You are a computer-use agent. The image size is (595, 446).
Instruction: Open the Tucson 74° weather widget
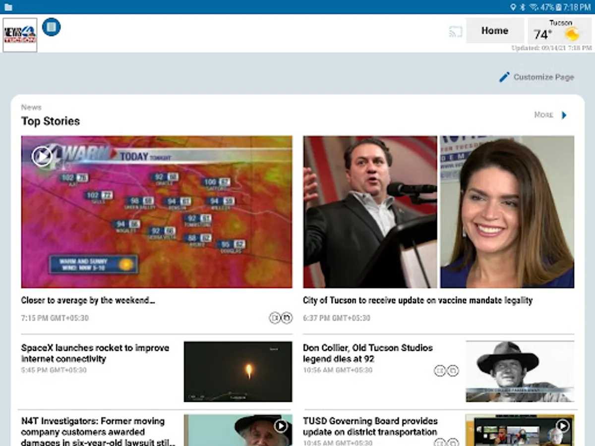(560, 31)
